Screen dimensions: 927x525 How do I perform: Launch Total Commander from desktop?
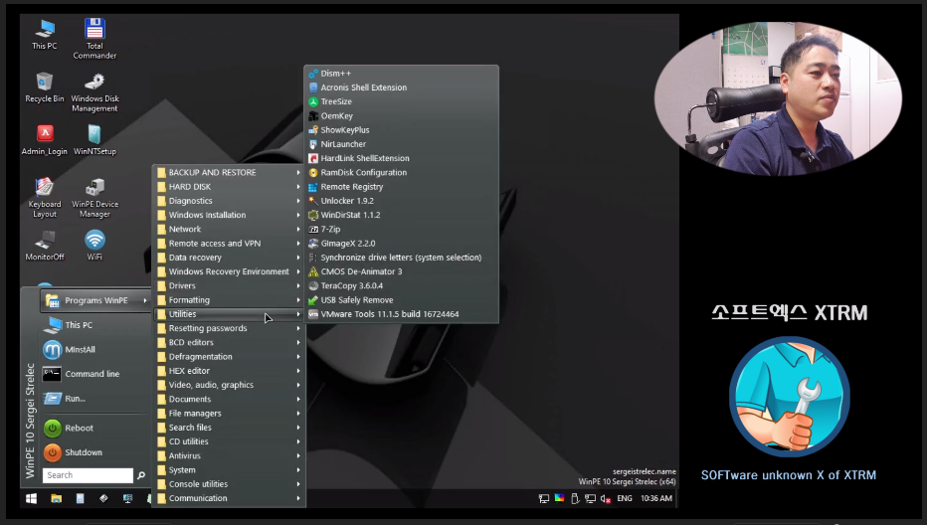tap(94, 39)
